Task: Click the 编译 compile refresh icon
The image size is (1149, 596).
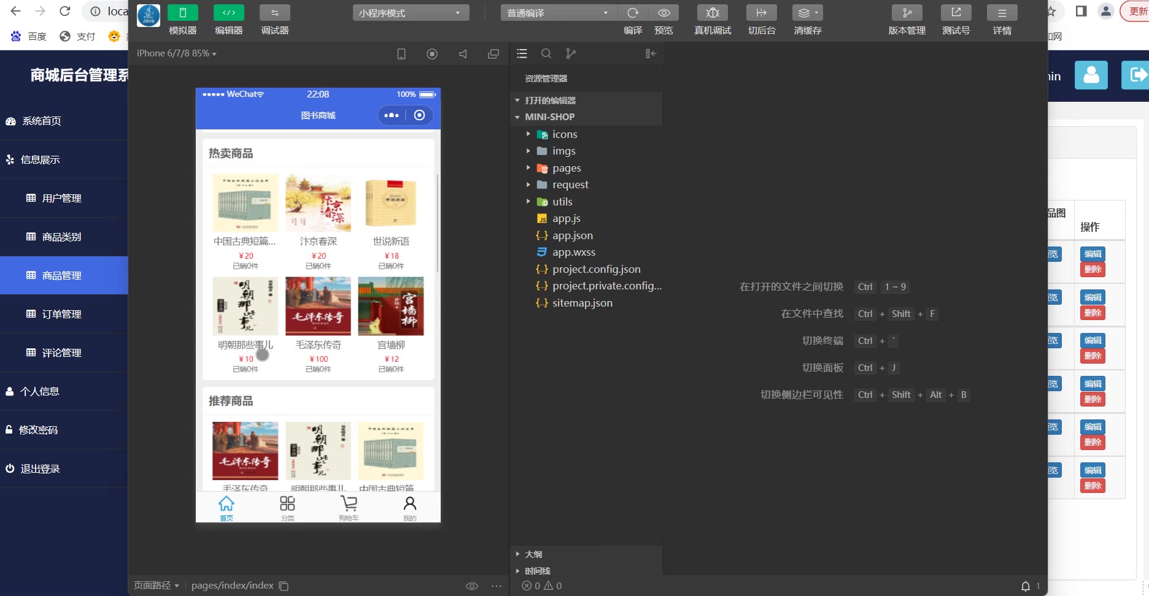Action: pos(633,13)
